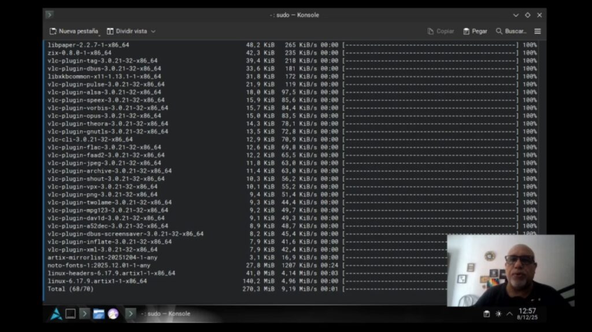This screenshot has height=332, width=592.
Task: Open the Konsole hamburger menu
Action: [538, 31]
